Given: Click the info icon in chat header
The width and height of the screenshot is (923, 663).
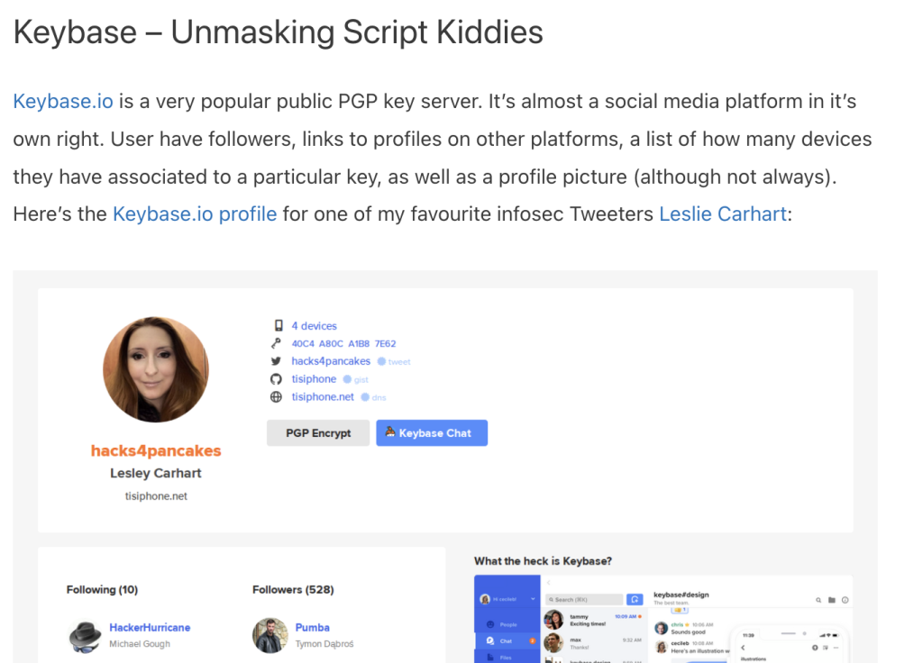Looking at the screenshot, I should click(845, 600).
